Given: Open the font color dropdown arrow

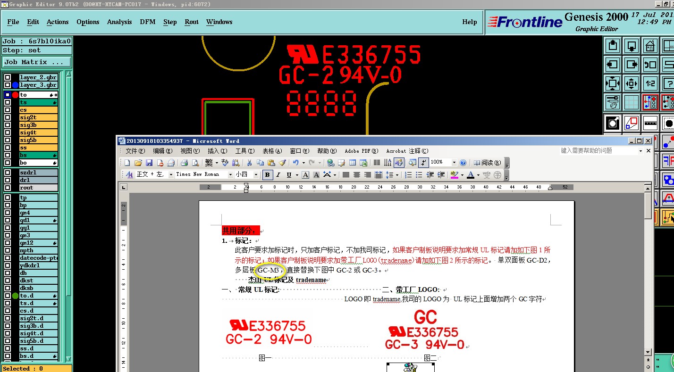Looking at the screenshot, I should [x=478, y=175].
